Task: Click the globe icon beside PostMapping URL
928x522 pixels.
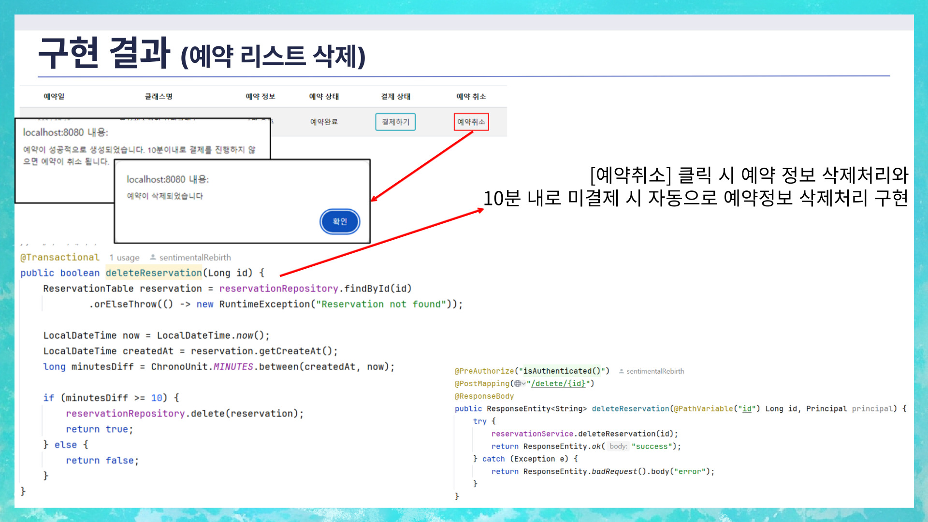Action: (x=518, y=383)
